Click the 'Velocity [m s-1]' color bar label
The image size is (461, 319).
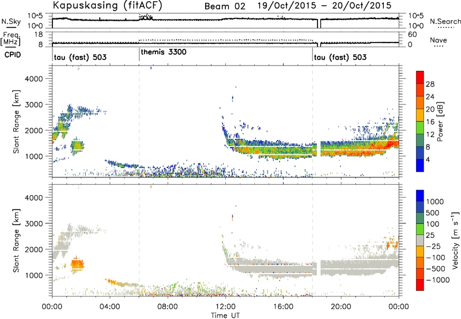[455, 240]
